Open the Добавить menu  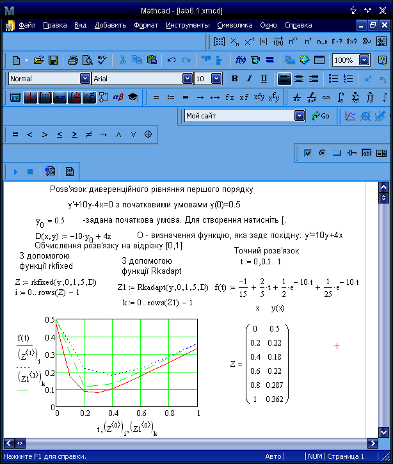pyautogui.click(x=110, y=25)
